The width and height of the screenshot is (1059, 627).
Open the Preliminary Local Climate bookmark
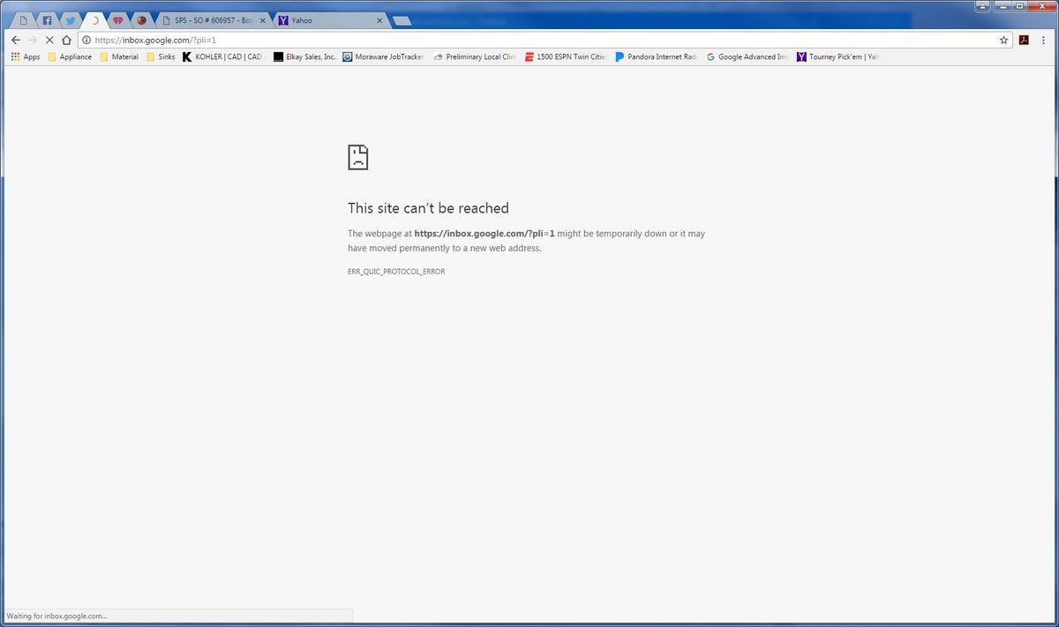click(x=475, y=56)
